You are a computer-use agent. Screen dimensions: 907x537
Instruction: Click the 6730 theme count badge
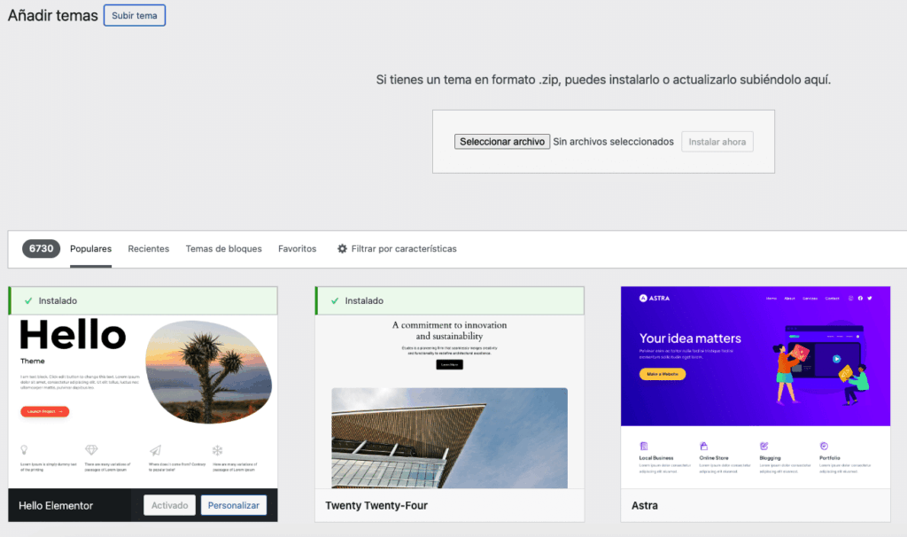coord(41,249)
